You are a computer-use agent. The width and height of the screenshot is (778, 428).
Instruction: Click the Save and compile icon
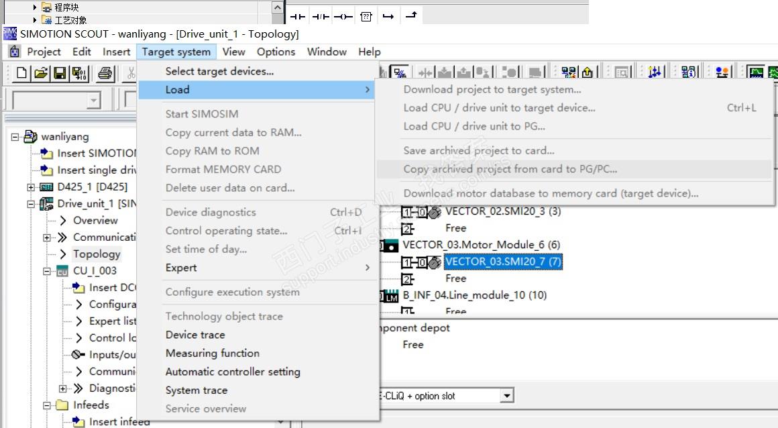79,73
